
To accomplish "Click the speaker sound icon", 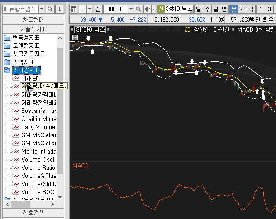I will point(147,9).
